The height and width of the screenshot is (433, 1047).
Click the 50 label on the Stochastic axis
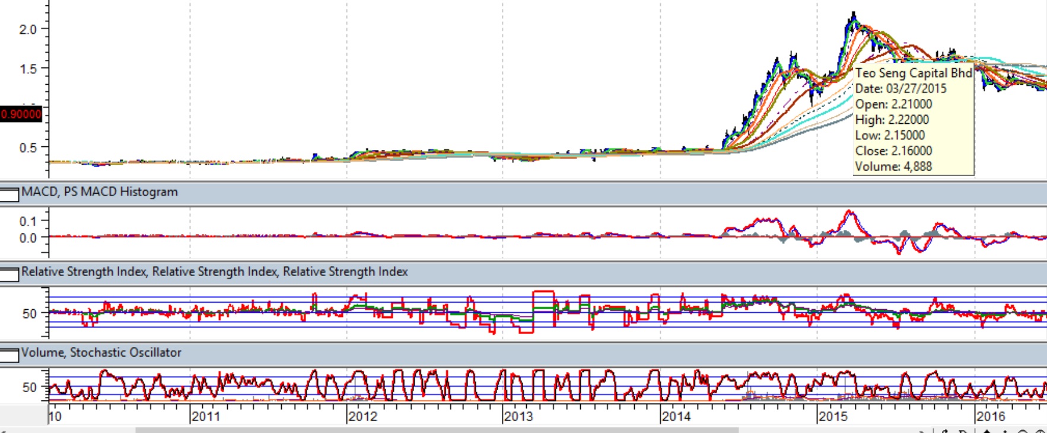click(30, 387)
